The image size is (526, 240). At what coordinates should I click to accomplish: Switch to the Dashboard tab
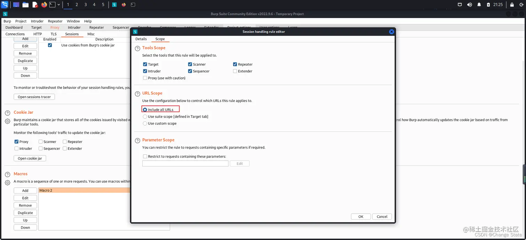tap(14, 27)
